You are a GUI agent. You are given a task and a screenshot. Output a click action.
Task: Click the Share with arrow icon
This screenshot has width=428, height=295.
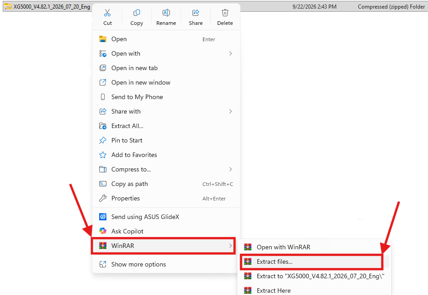[x=103, y=111]
